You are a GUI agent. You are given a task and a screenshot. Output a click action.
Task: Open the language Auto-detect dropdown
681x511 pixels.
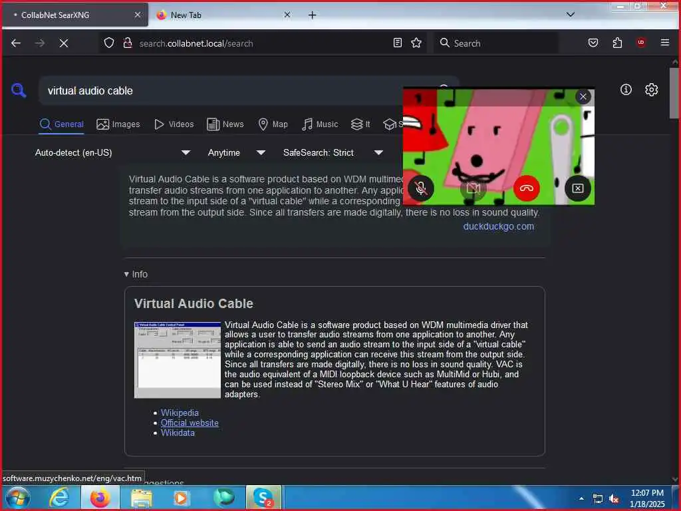[112, 152]
